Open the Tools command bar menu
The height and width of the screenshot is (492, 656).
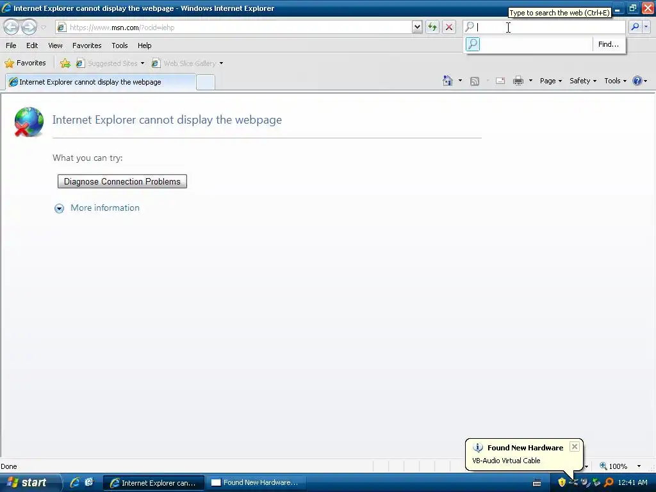click(x=615, y=81)
